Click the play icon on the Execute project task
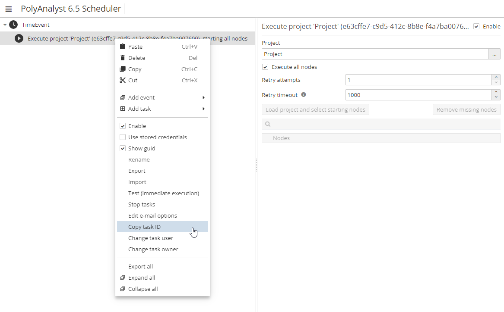The height and width of the screenshot is (312, 504). 19,38
